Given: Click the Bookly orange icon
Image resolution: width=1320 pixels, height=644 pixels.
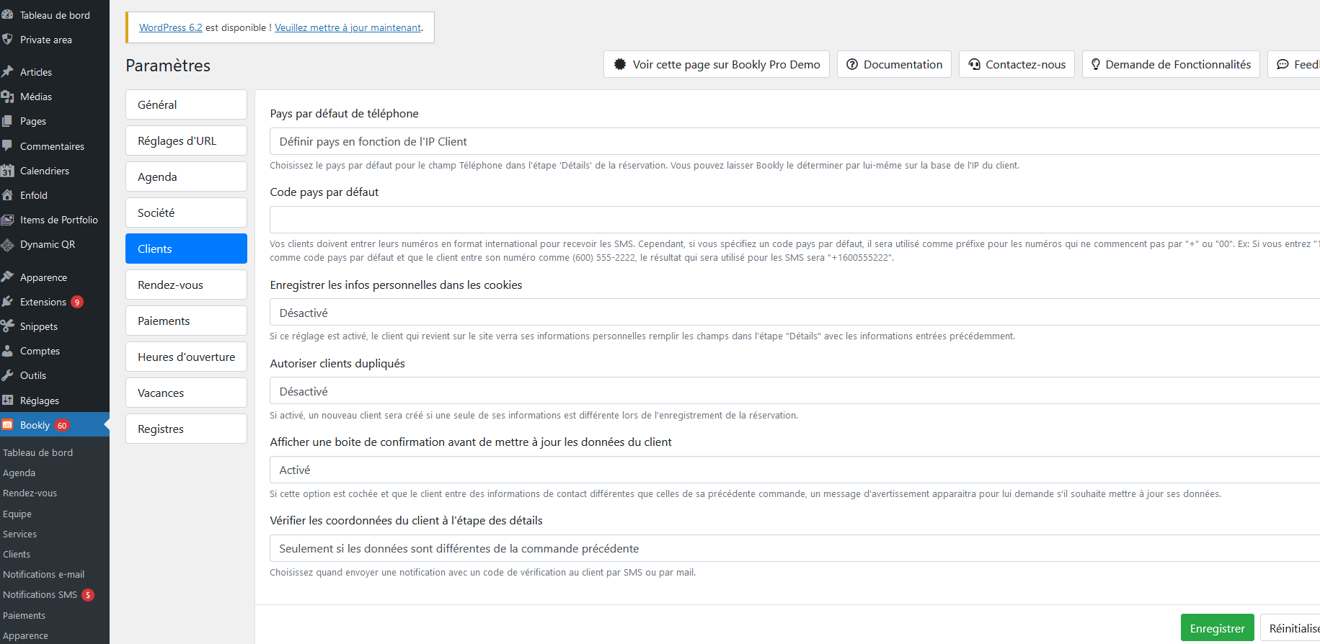Looking at the screenshot, I should pos(7,425).
